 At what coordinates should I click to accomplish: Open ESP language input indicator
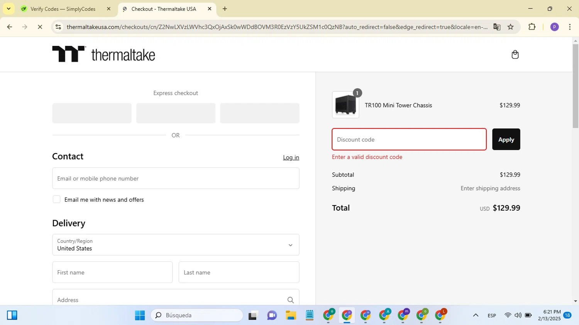tap(492, 315)
